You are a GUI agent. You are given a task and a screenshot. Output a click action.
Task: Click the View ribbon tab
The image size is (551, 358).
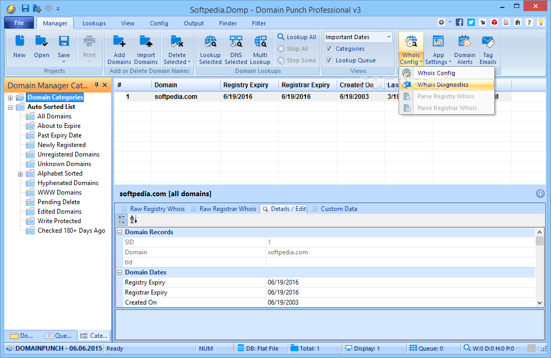point(128,23)
